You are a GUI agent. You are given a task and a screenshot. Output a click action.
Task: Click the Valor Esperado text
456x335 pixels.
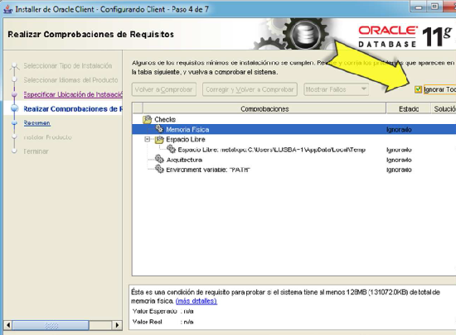tap(154, 311)
